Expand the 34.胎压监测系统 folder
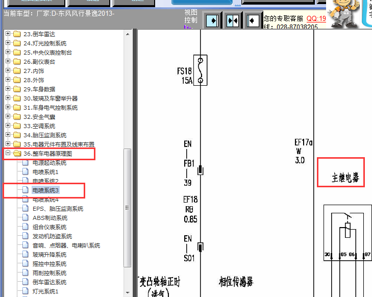This screenshot has width=372, height=297. tap(8, 135)
